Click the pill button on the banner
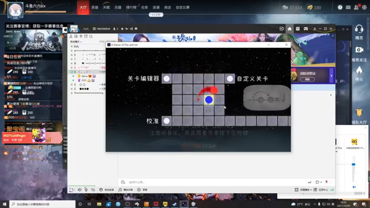The image size is (370, 208). (x=307, y=80)
